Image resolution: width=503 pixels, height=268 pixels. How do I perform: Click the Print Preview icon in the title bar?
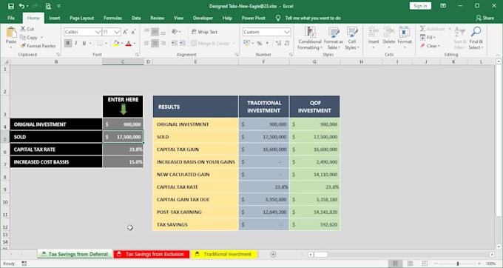click(x=48, y=6)
